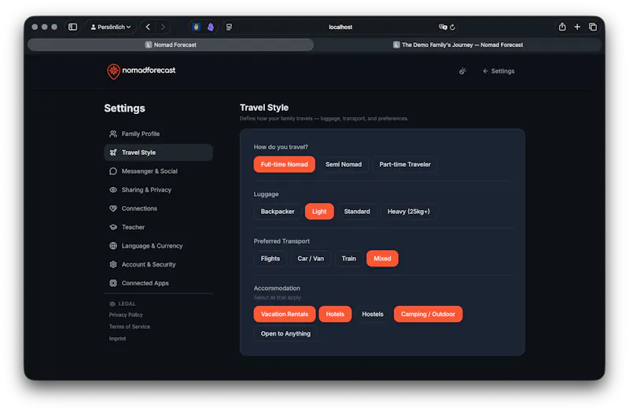Set preferred transport to Car / Van
This screenshot has height=412, width=629.
pyautogui.click(x=311, y=259)
